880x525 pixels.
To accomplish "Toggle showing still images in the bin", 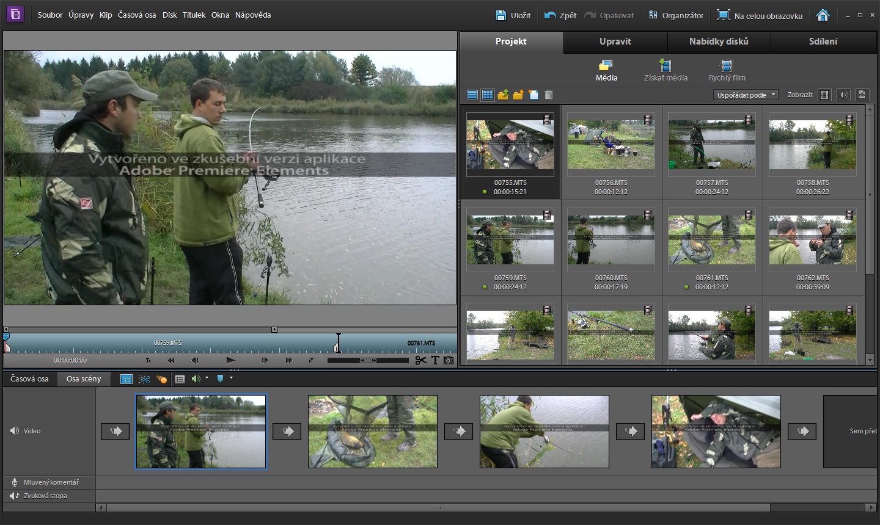I will (862, 95).
